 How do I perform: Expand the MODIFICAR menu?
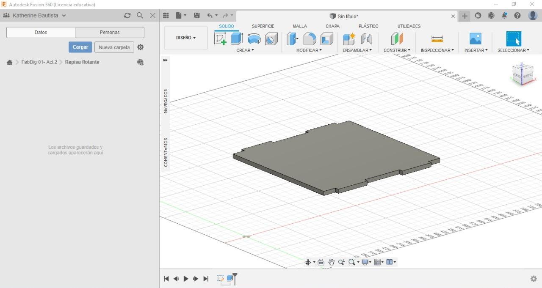coord(309,50)
